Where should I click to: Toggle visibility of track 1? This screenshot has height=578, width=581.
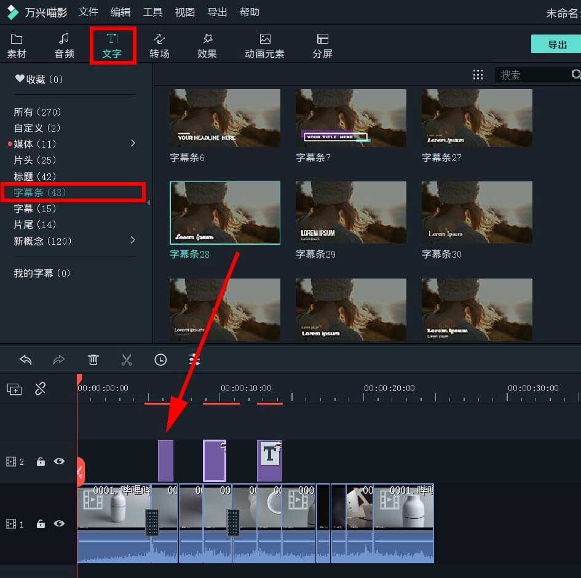59,523
